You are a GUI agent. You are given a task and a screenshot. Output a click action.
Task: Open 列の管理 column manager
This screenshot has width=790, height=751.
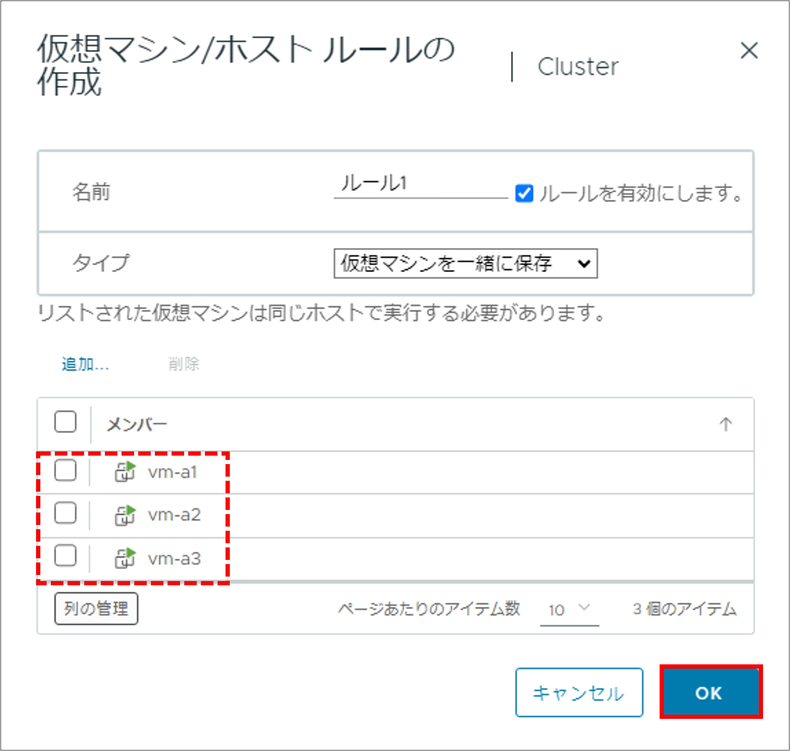[96, 609]
